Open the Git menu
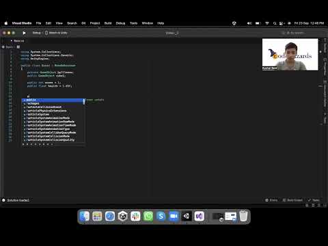The image size is (328, 246). pos(83,23)
